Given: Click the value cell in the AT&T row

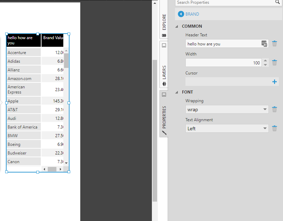Looking at the screenshot, I should pyautogui.click(x=52, y=109).
